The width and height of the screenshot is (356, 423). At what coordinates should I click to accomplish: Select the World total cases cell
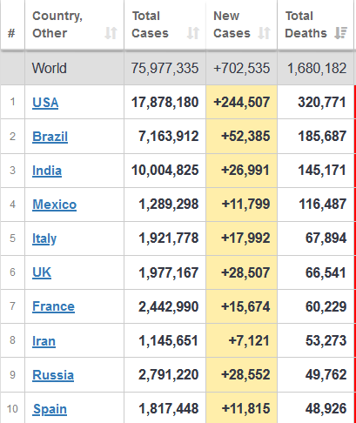[165, 68]
